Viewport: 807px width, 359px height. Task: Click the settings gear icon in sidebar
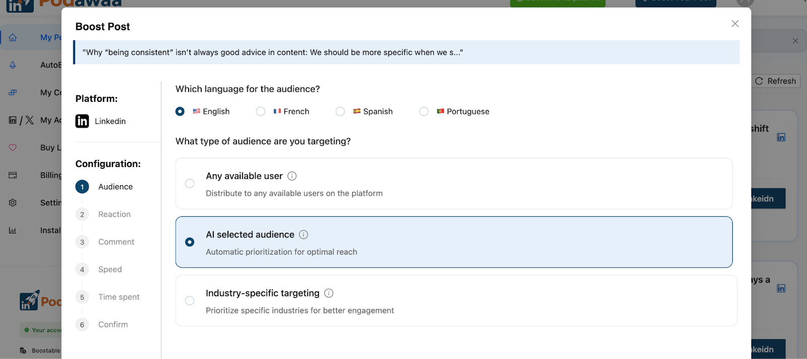point(13,203)
